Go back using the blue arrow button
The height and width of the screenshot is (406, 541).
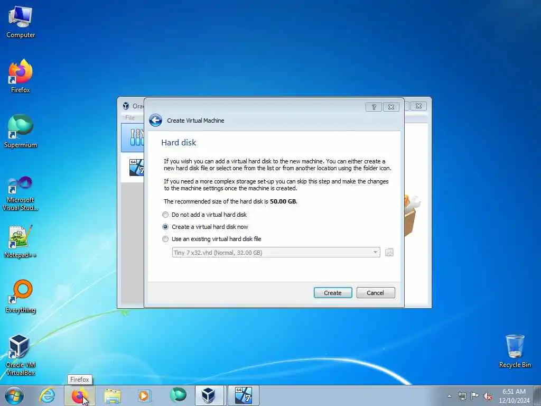click(156, 121)
